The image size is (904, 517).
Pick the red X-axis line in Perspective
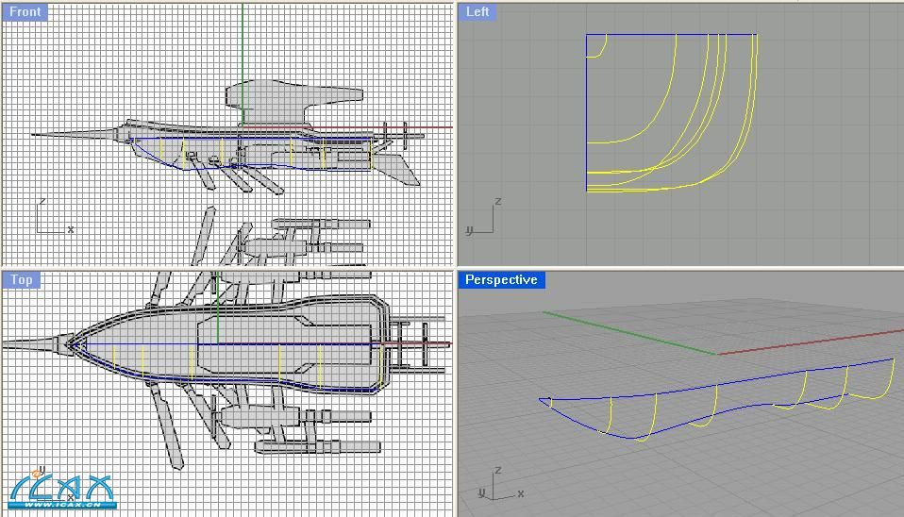point(812,342)
